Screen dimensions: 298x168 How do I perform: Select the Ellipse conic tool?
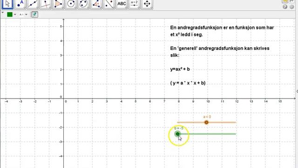(83, 4)
